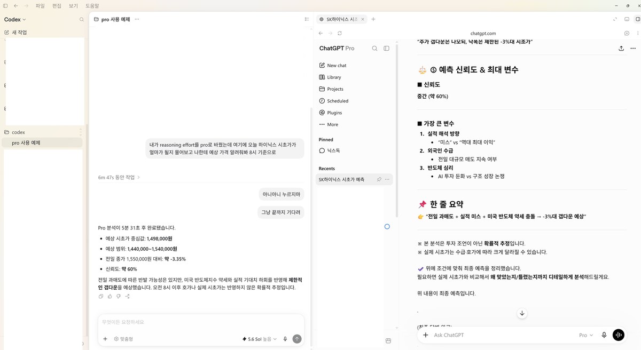641x350 pixels.
Task: Open the 맞춤형 mode selector
Action: tap(123, 339)
